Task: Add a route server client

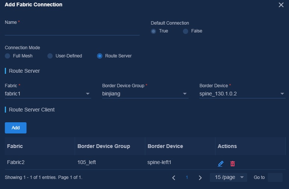Action: (x=16, y=128)
